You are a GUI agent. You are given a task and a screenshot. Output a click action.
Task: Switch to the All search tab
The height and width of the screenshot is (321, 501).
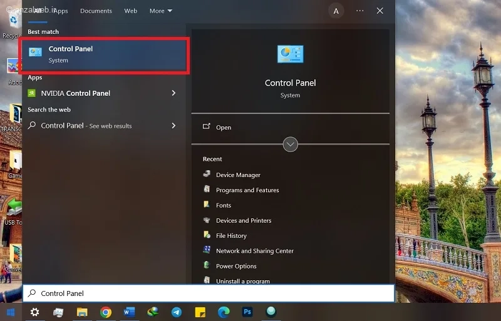coord(38,11)
